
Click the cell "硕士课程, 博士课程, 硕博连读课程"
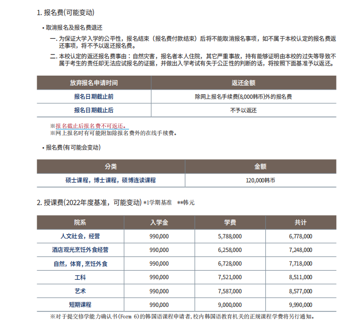[111, 180]
